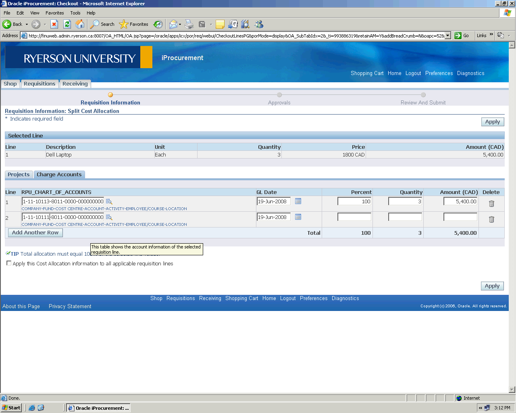
Task: Open account search for line 2
Action: (x=109, y=217)
